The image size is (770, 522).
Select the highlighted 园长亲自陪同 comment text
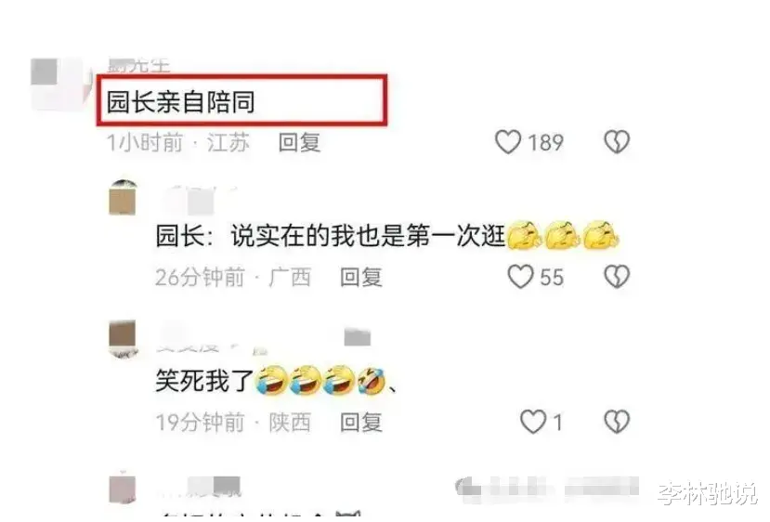(181, 102)
